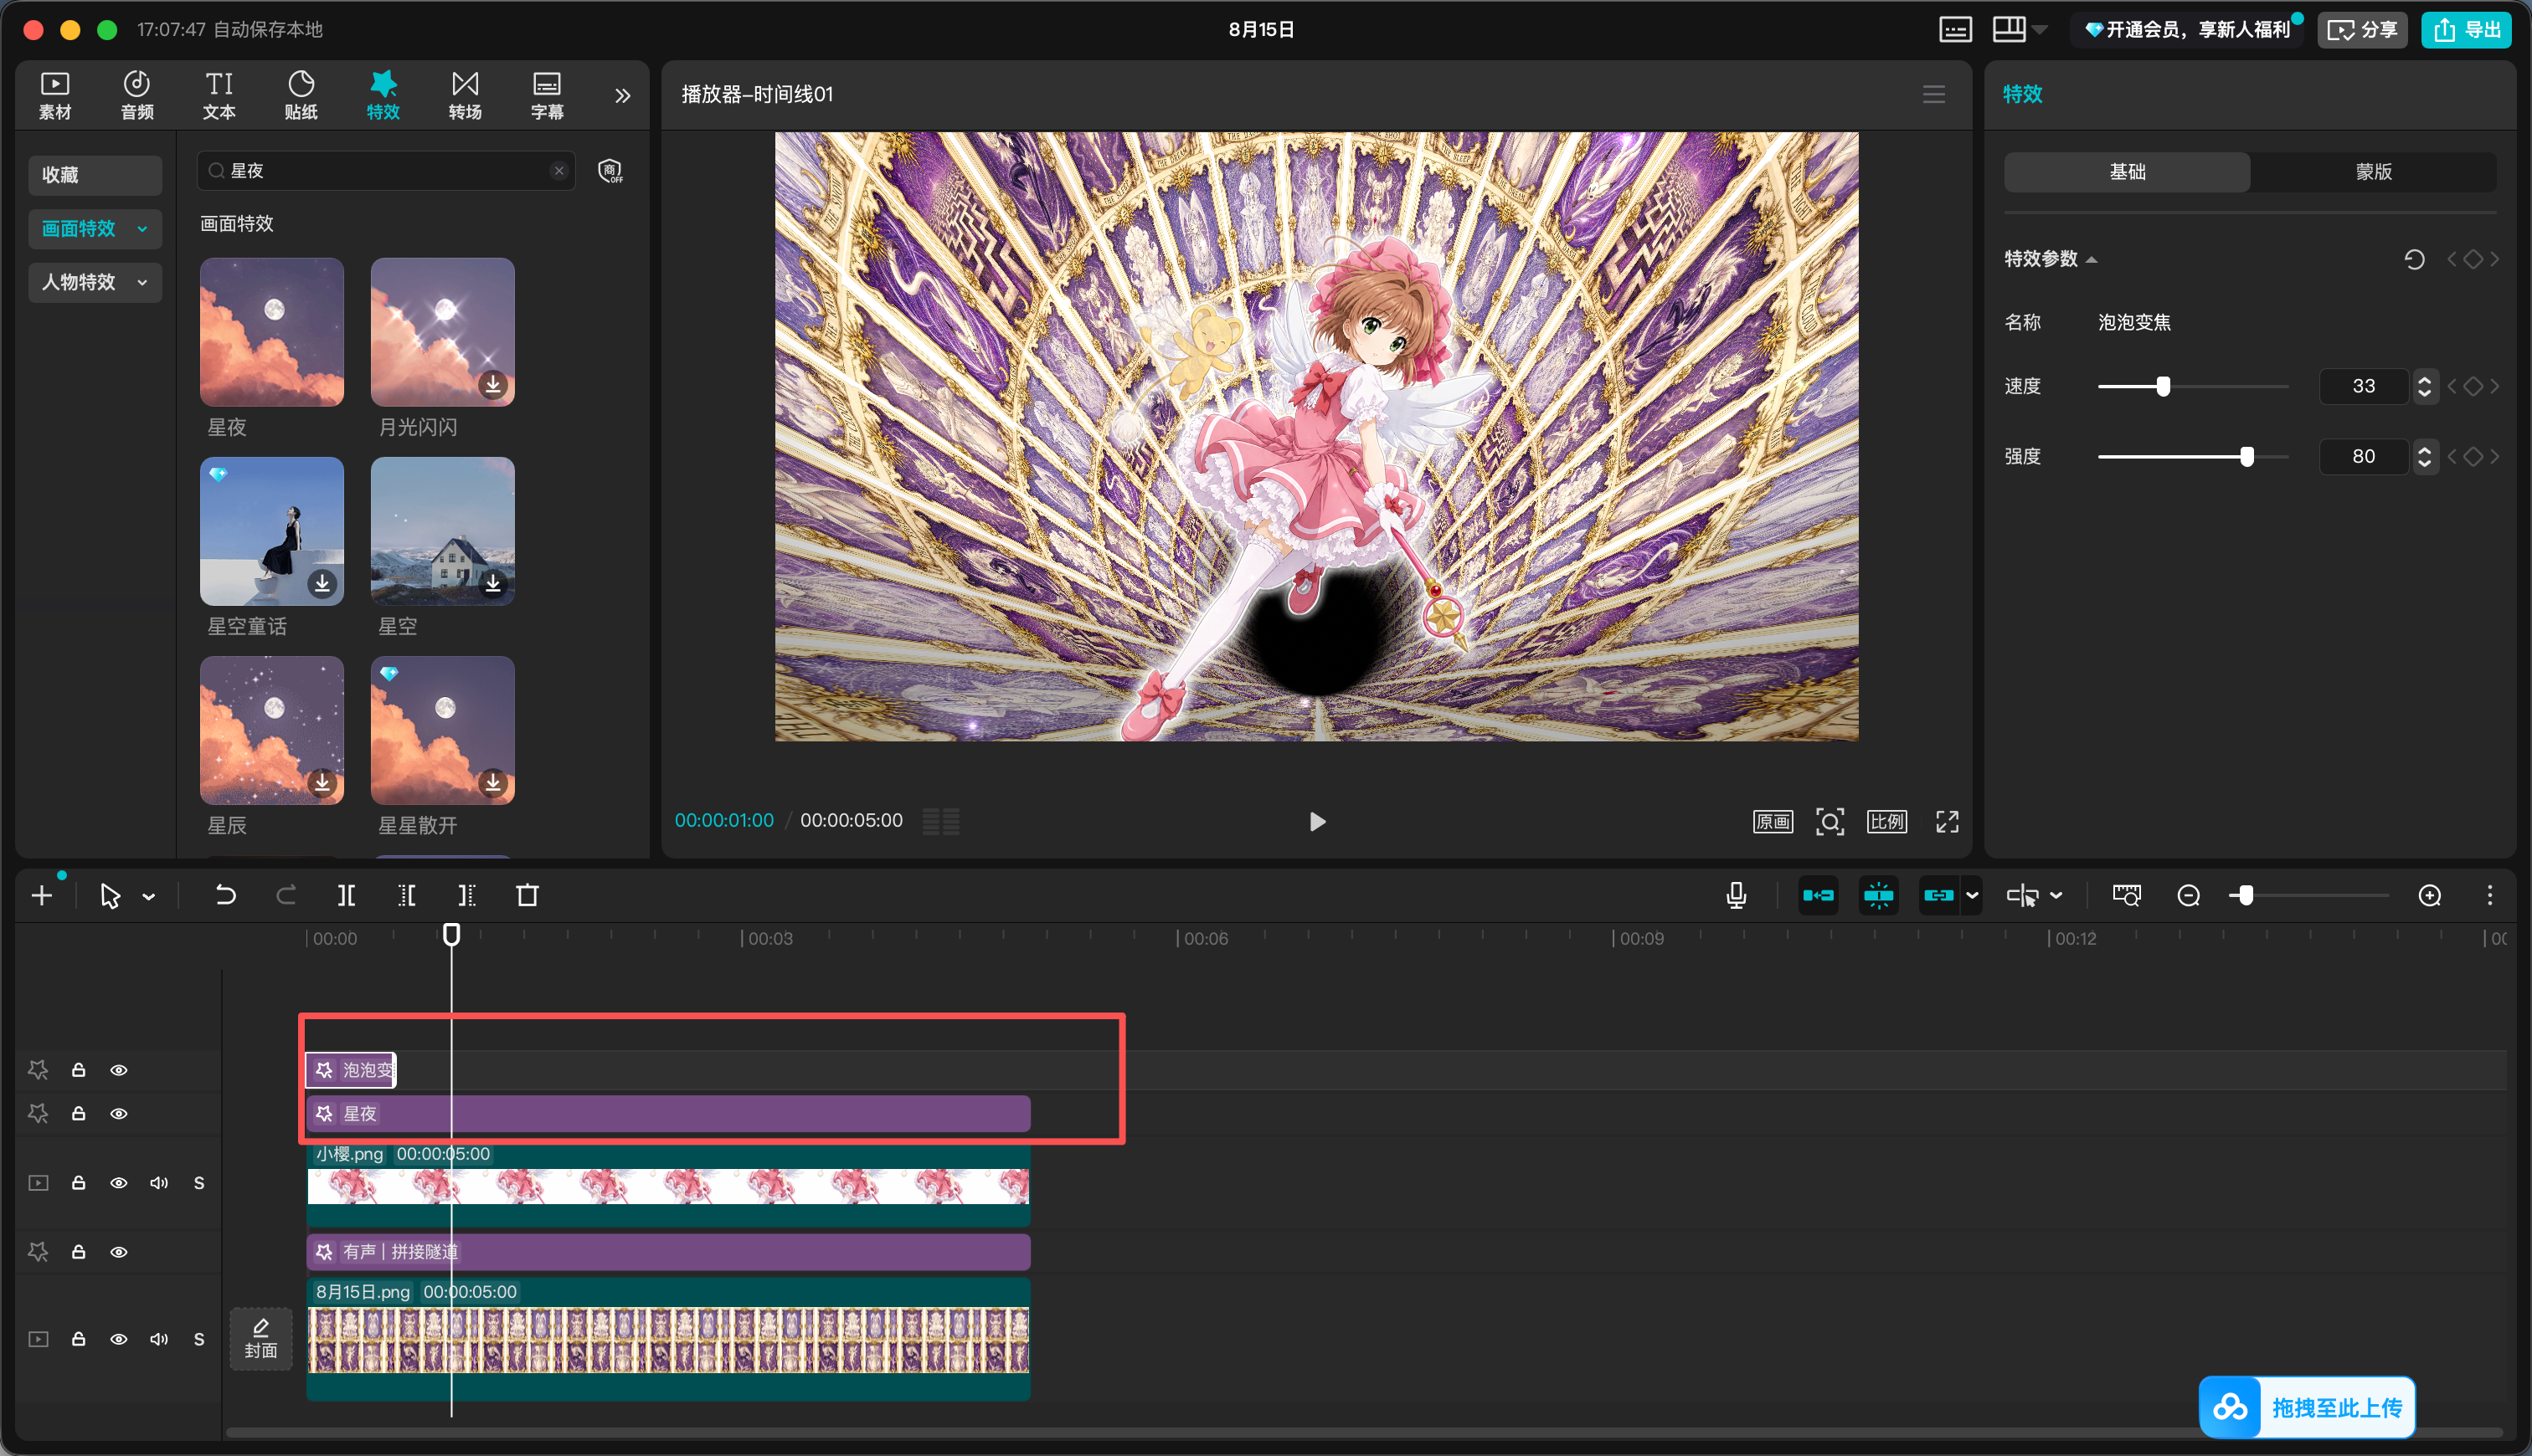Trim the clip right of playhead
The width and height of the screenshot is (2532, 1456).
467,896
